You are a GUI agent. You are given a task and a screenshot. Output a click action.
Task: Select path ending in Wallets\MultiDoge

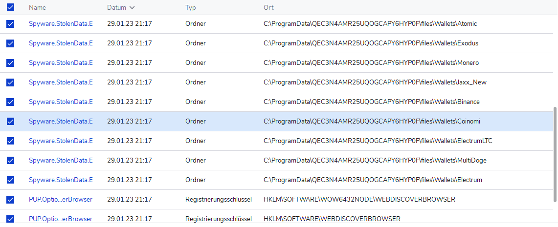click(375, 161)
